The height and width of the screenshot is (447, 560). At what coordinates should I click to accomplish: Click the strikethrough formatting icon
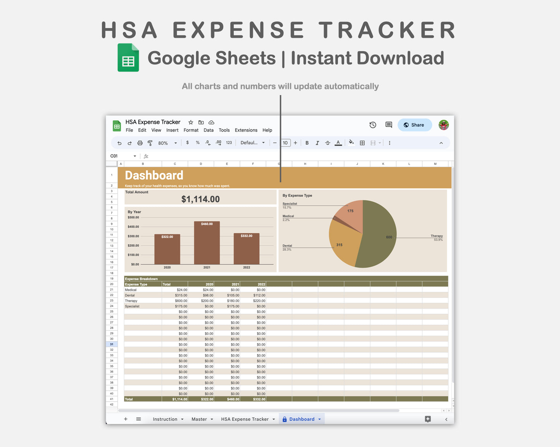(327, 143)
